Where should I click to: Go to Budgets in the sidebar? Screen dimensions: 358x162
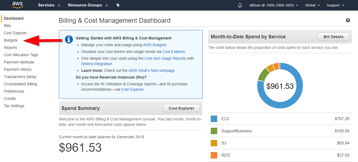click(x=11, y=40)
